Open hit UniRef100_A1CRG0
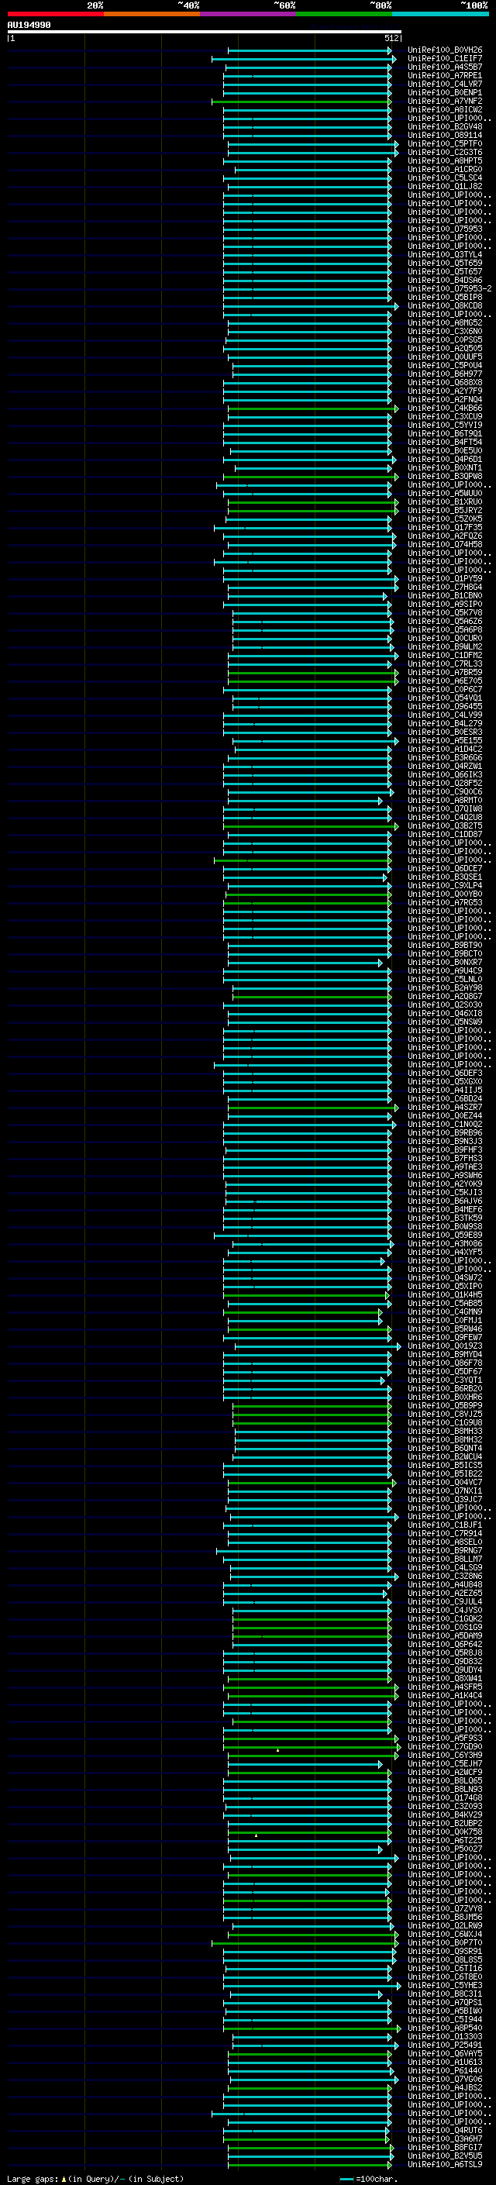Screen dimensions: 496x2185 pyautogui.click(x=445, y=170)
